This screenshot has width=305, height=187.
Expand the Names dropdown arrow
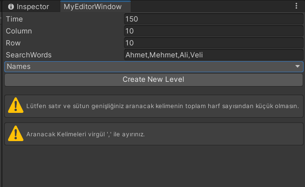(x=297, y=66)
